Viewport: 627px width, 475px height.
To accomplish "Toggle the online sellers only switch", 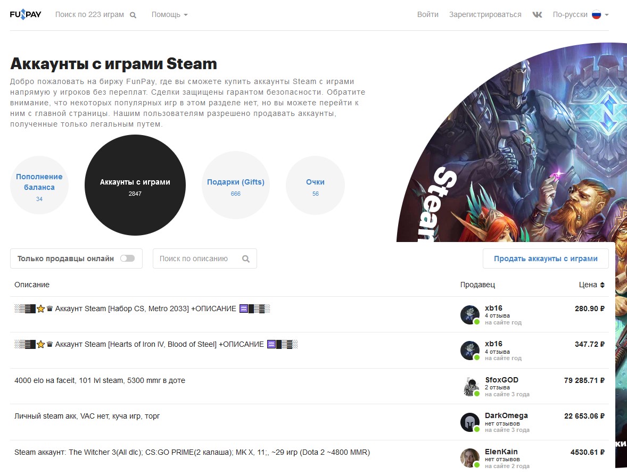I will click(128, 259).
